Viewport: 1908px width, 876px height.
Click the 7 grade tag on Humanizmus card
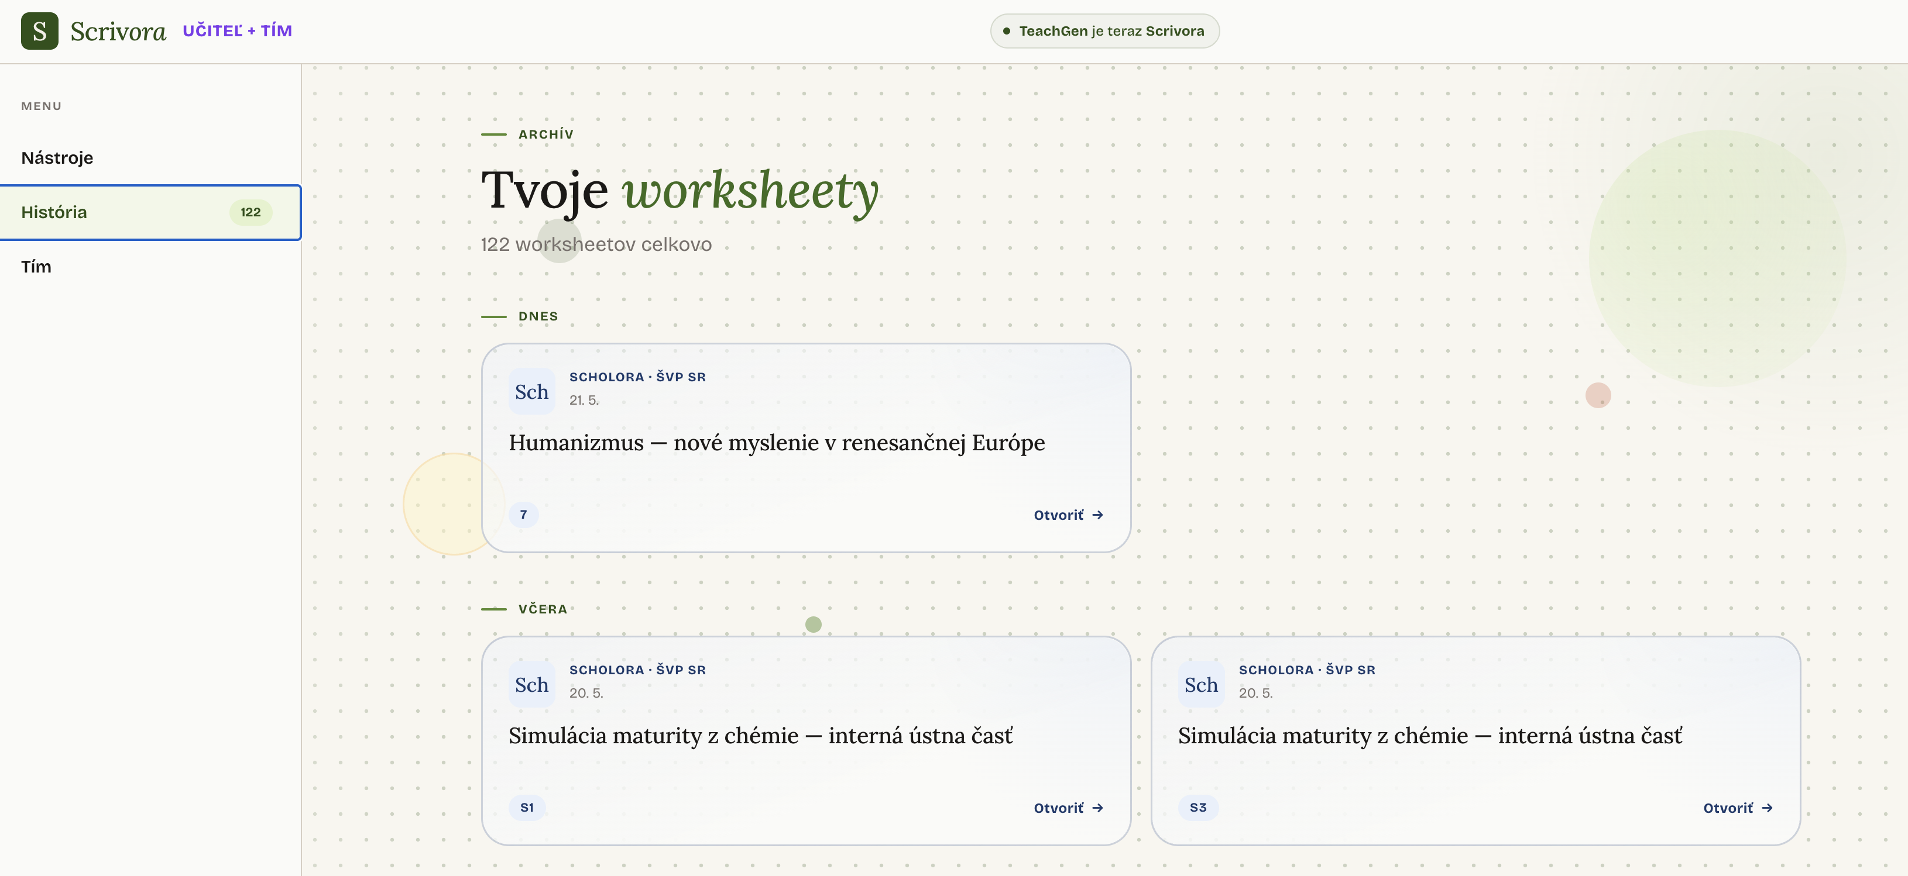tap(523, 514)
